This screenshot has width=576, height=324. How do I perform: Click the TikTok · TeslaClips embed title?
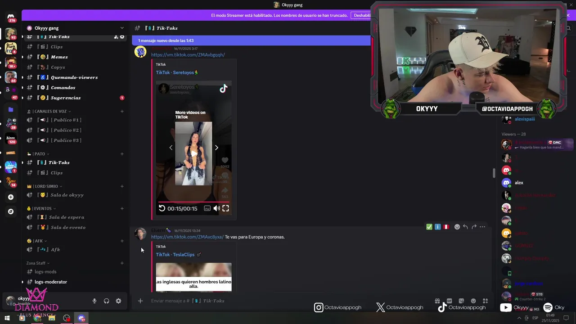[x=178, y=255]
